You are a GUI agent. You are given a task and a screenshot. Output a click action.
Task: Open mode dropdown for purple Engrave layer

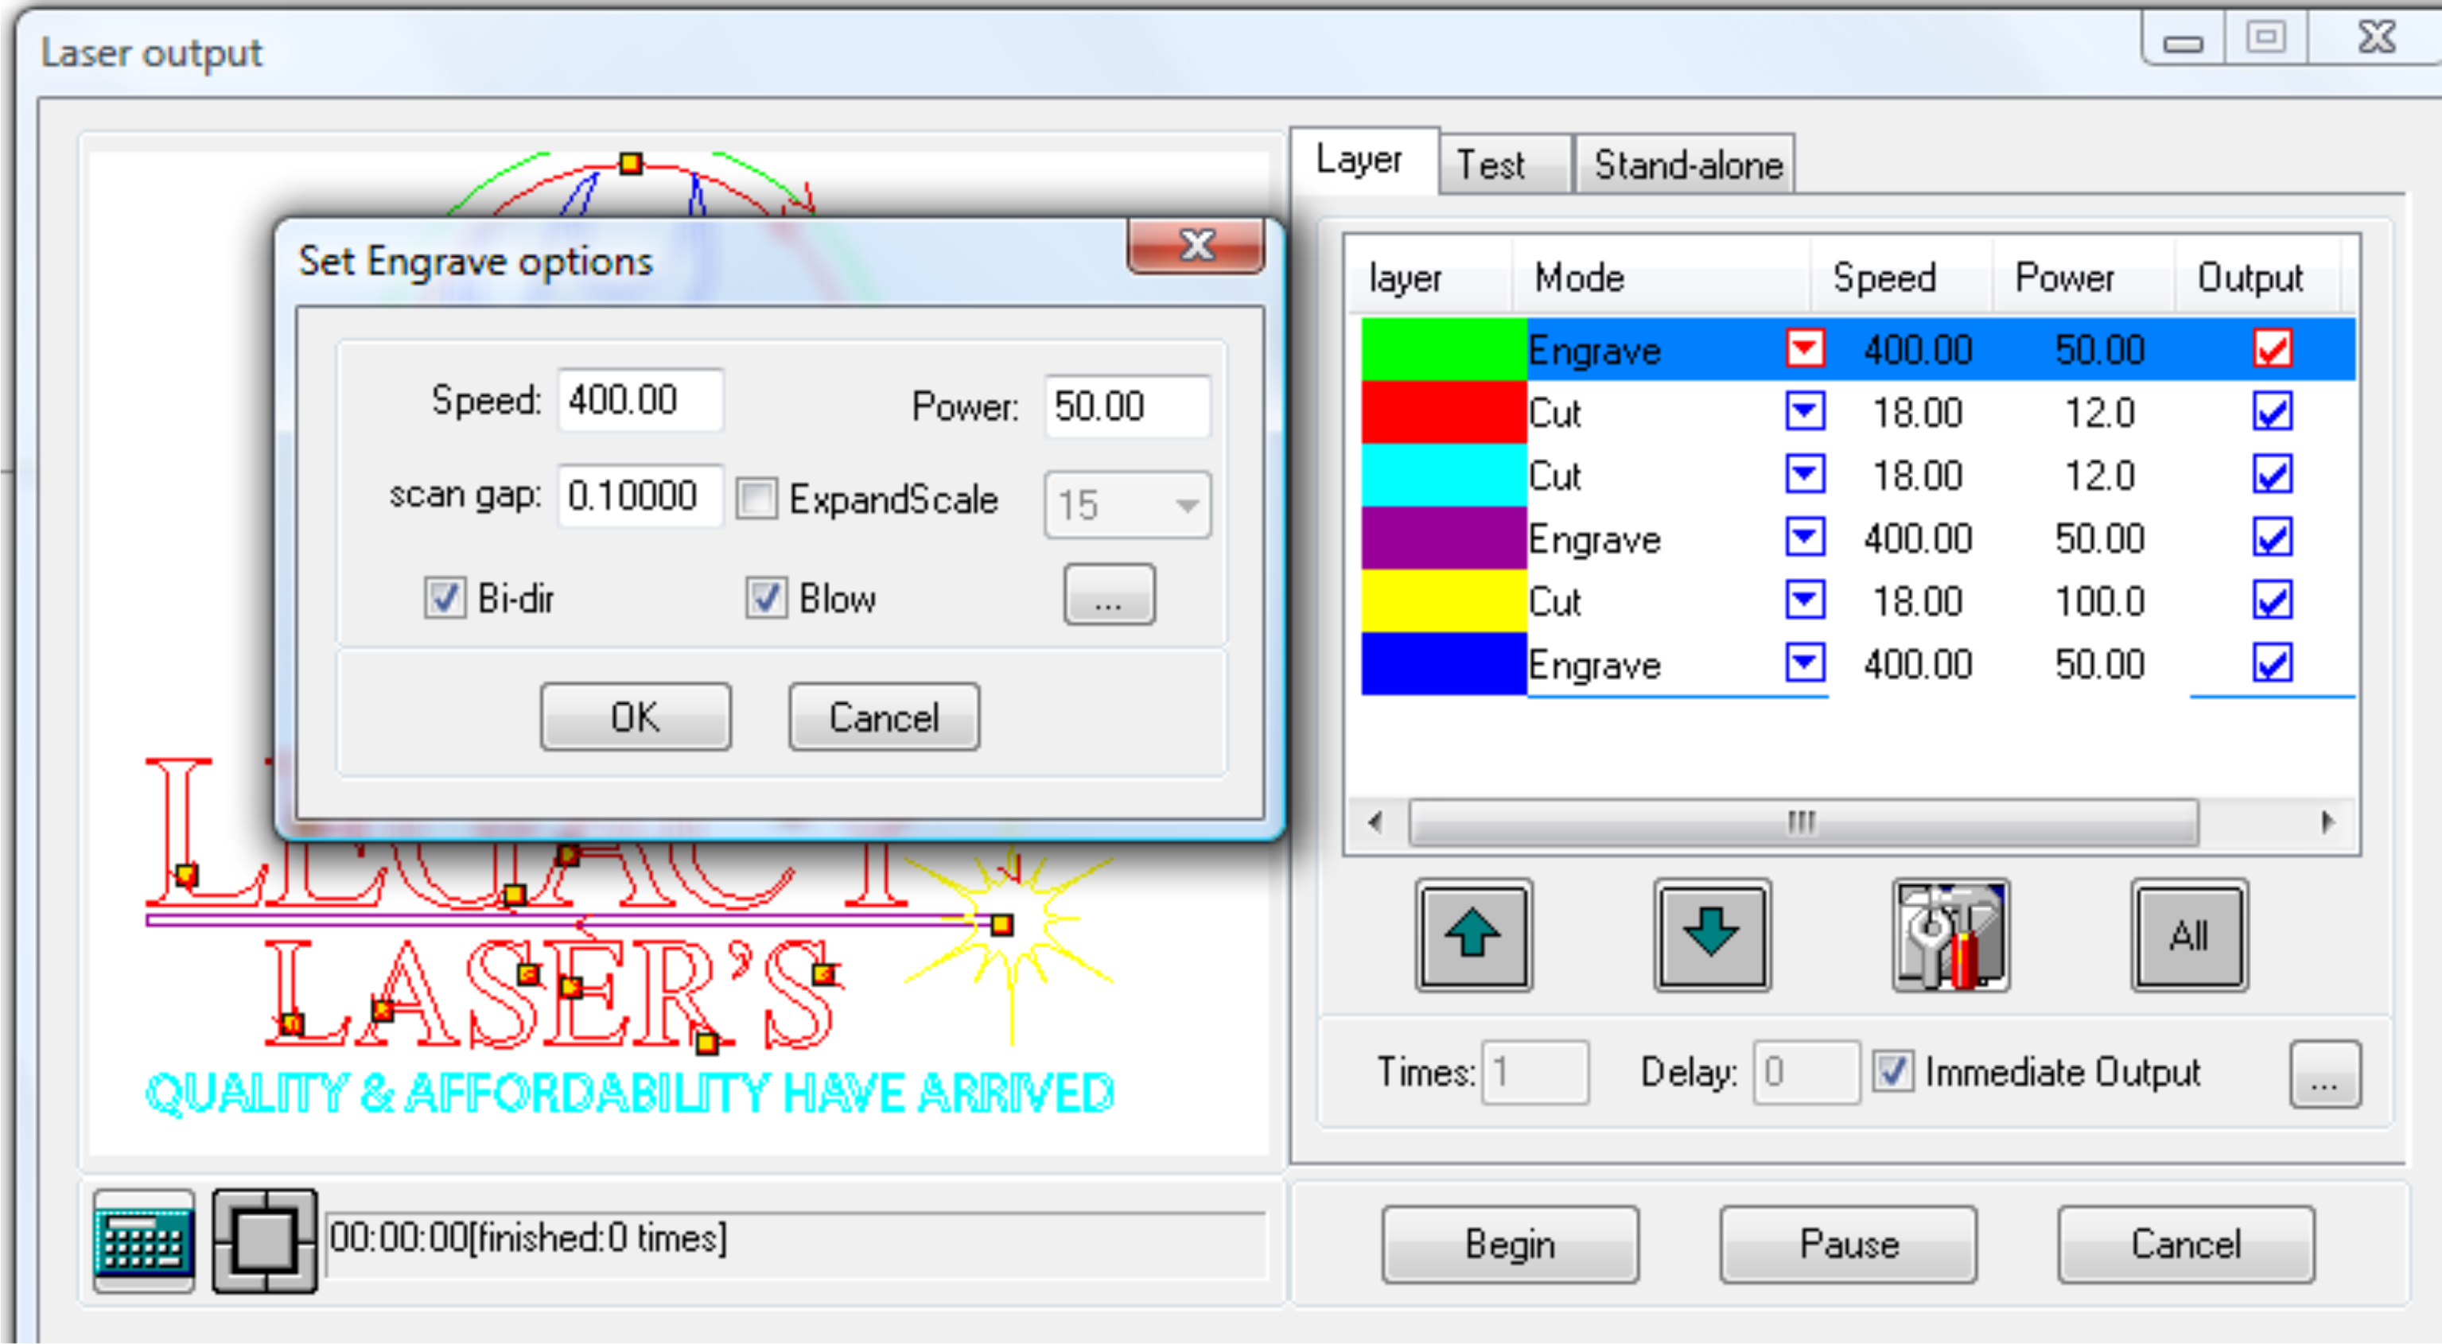point(1805,538)
